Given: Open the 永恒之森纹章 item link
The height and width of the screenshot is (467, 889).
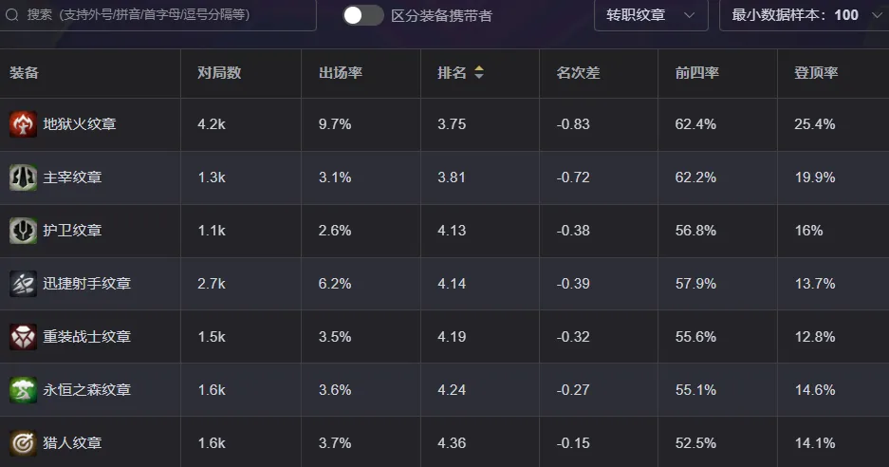Looking at the screenshot, I should point(86,390).
